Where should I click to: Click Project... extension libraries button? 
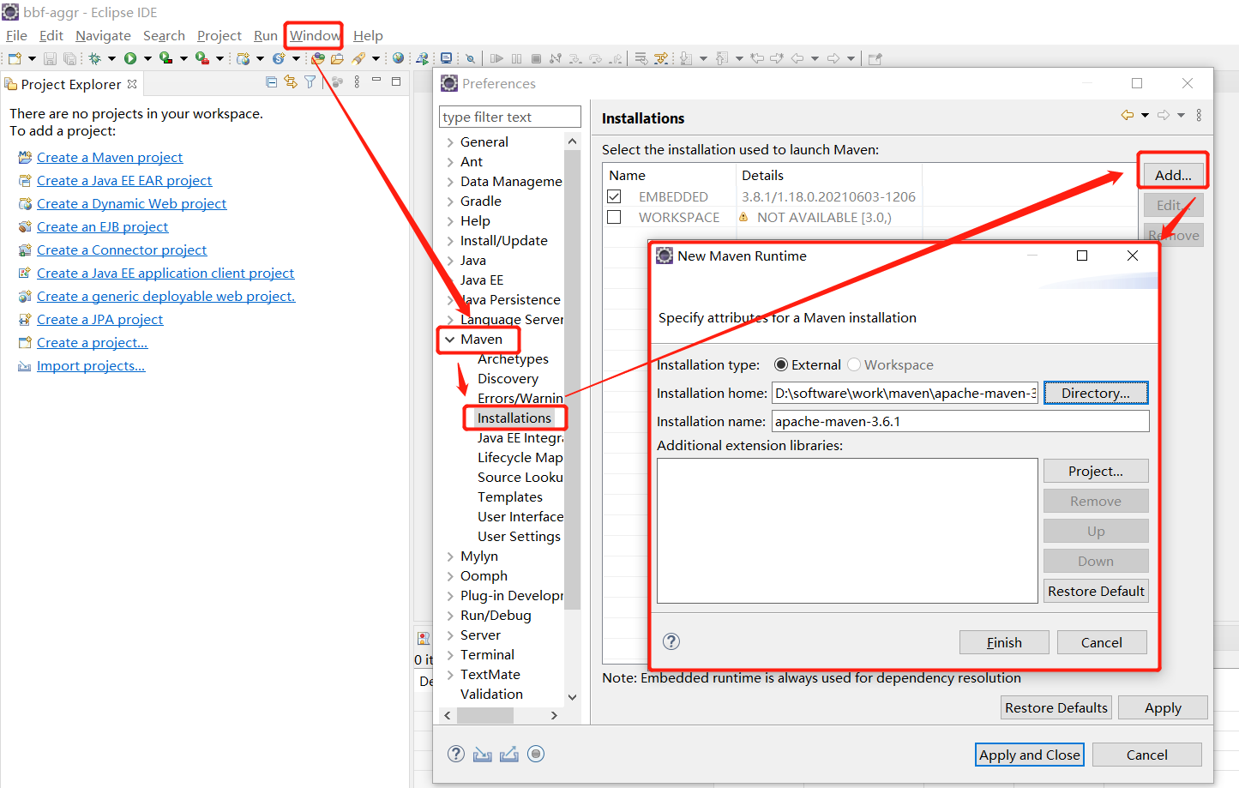pos(1096,471)
